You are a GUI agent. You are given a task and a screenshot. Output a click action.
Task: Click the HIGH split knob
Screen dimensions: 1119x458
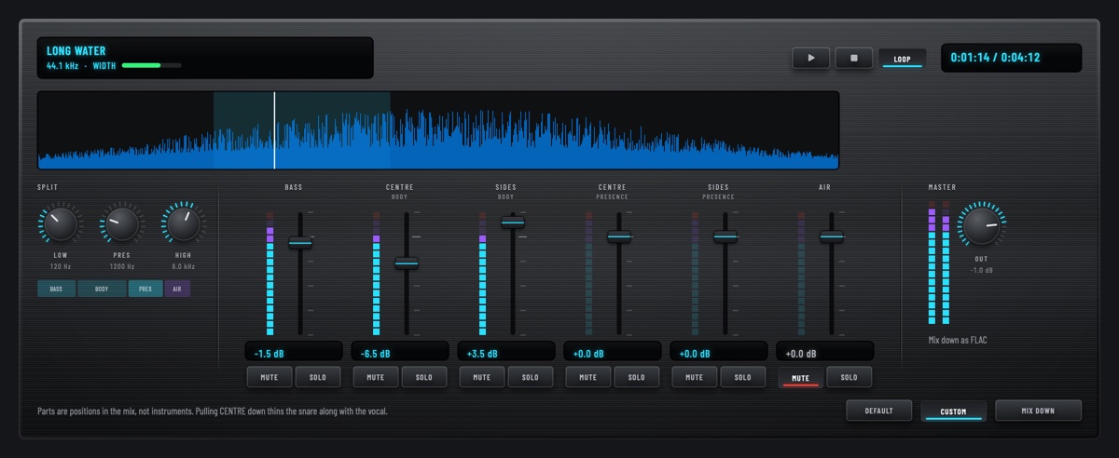pyautogui.click(x=184, y=223)
